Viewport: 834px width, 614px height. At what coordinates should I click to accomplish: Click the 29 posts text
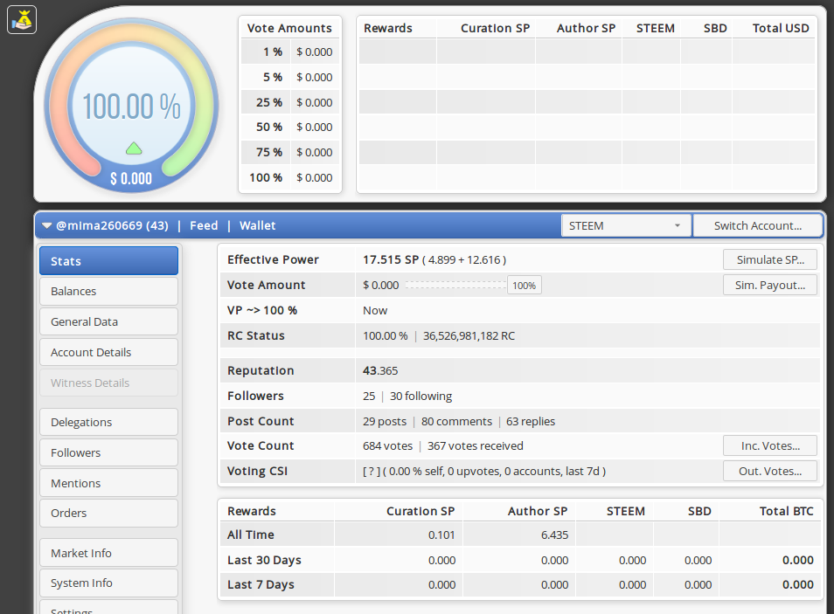pos(384,421)
